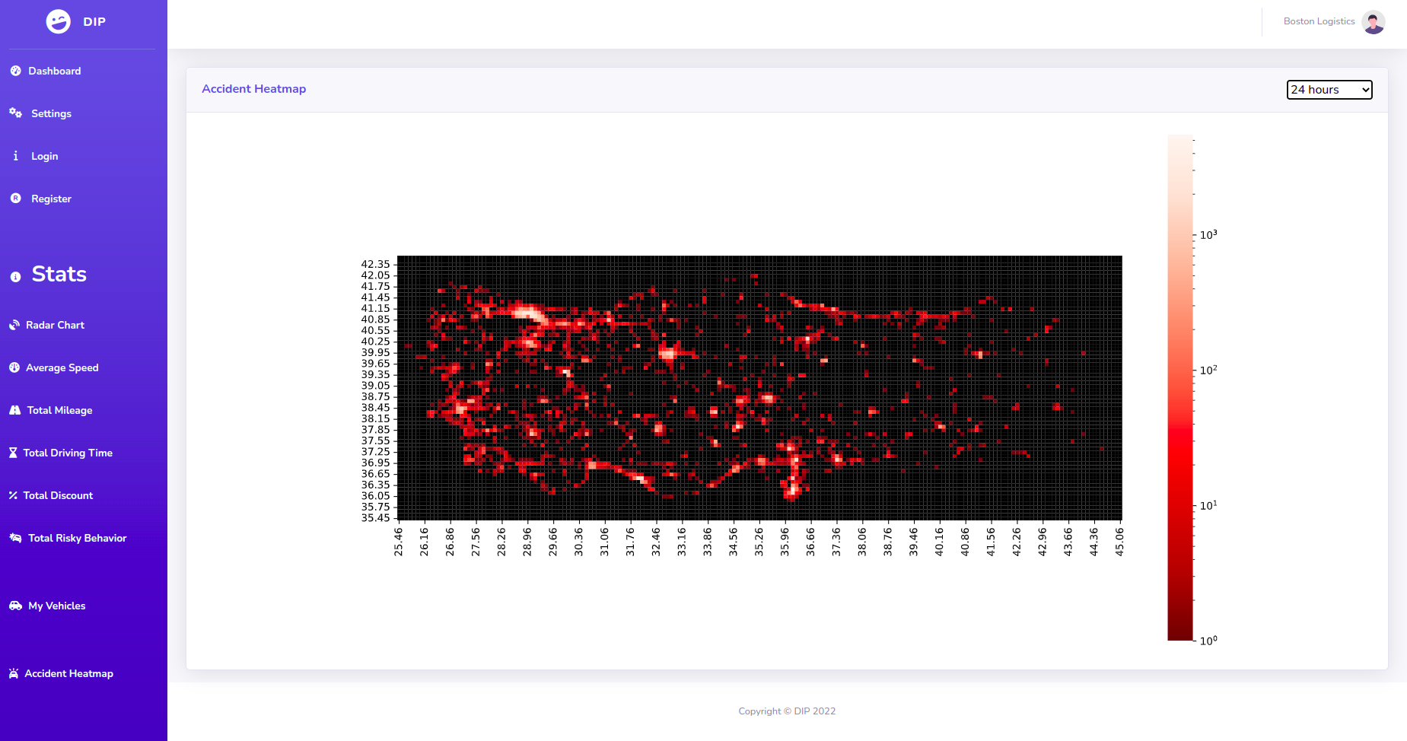
Task: Click the My Vehicles car icon
Action: coord(15,606)
